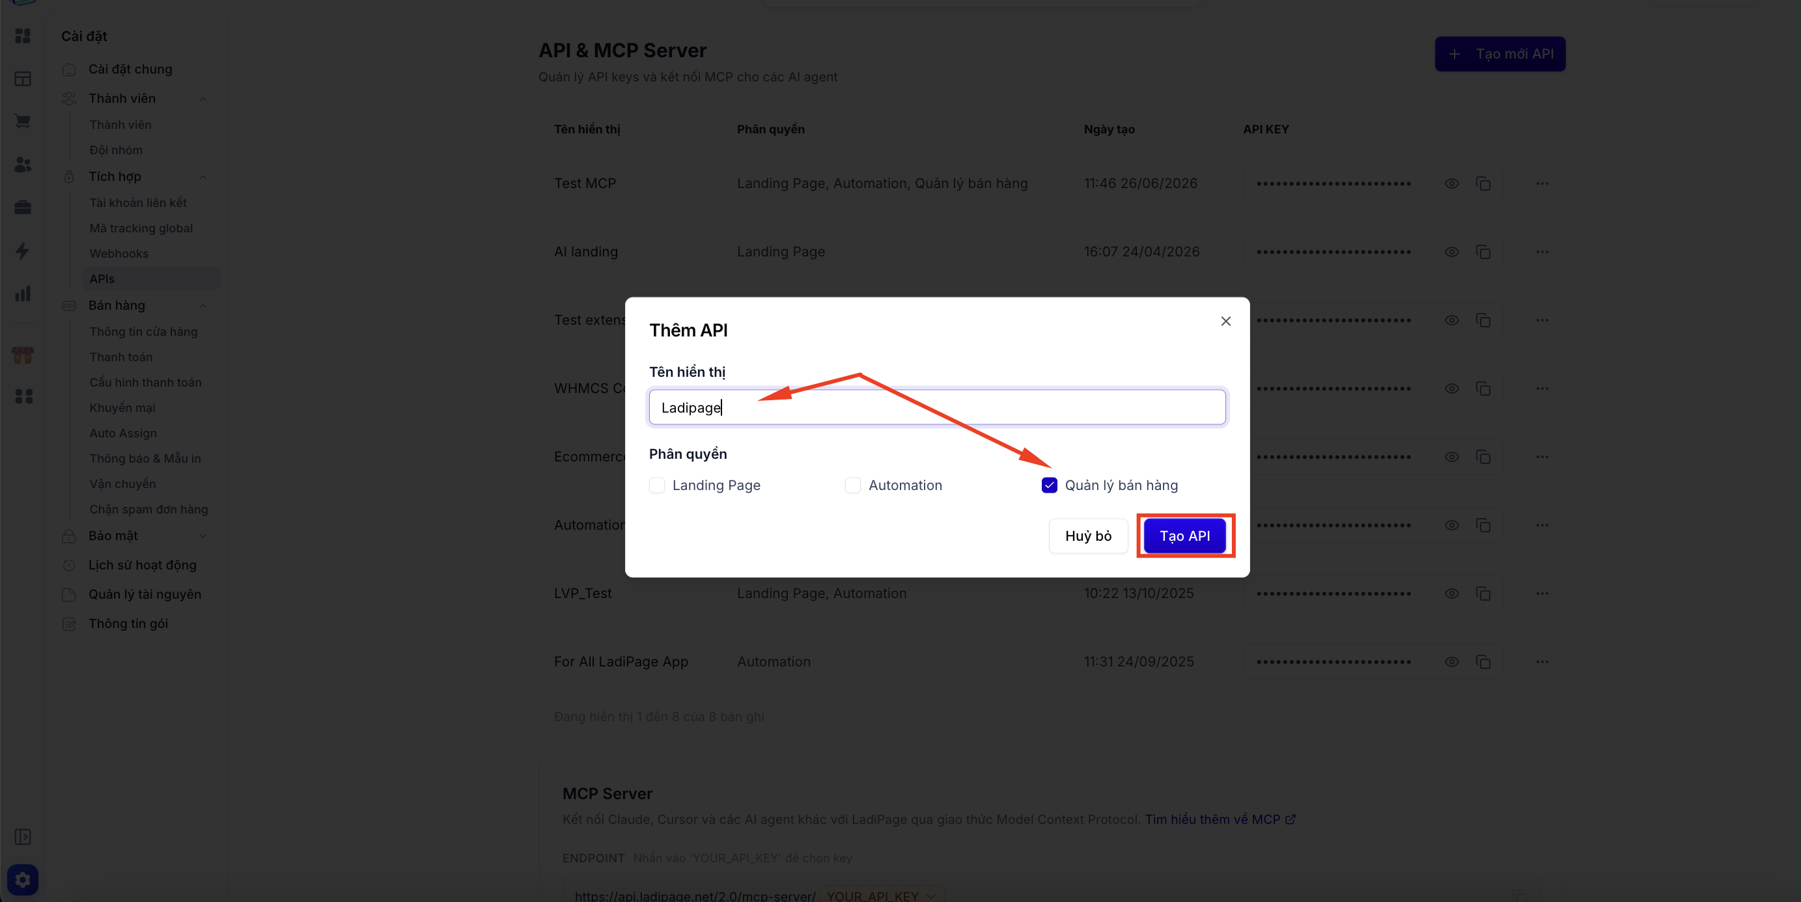This screenshot has height=902, width=1801.
Task: Click the Tạo API button
Action: pos(1184,536)
